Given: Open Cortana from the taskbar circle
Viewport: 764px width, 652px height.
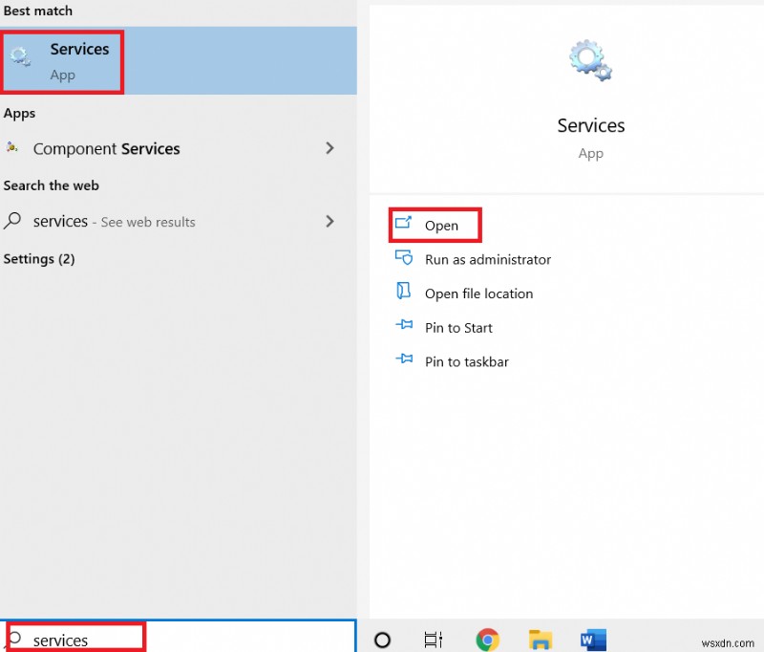Looking at the screenshot, I should [383, 640].
